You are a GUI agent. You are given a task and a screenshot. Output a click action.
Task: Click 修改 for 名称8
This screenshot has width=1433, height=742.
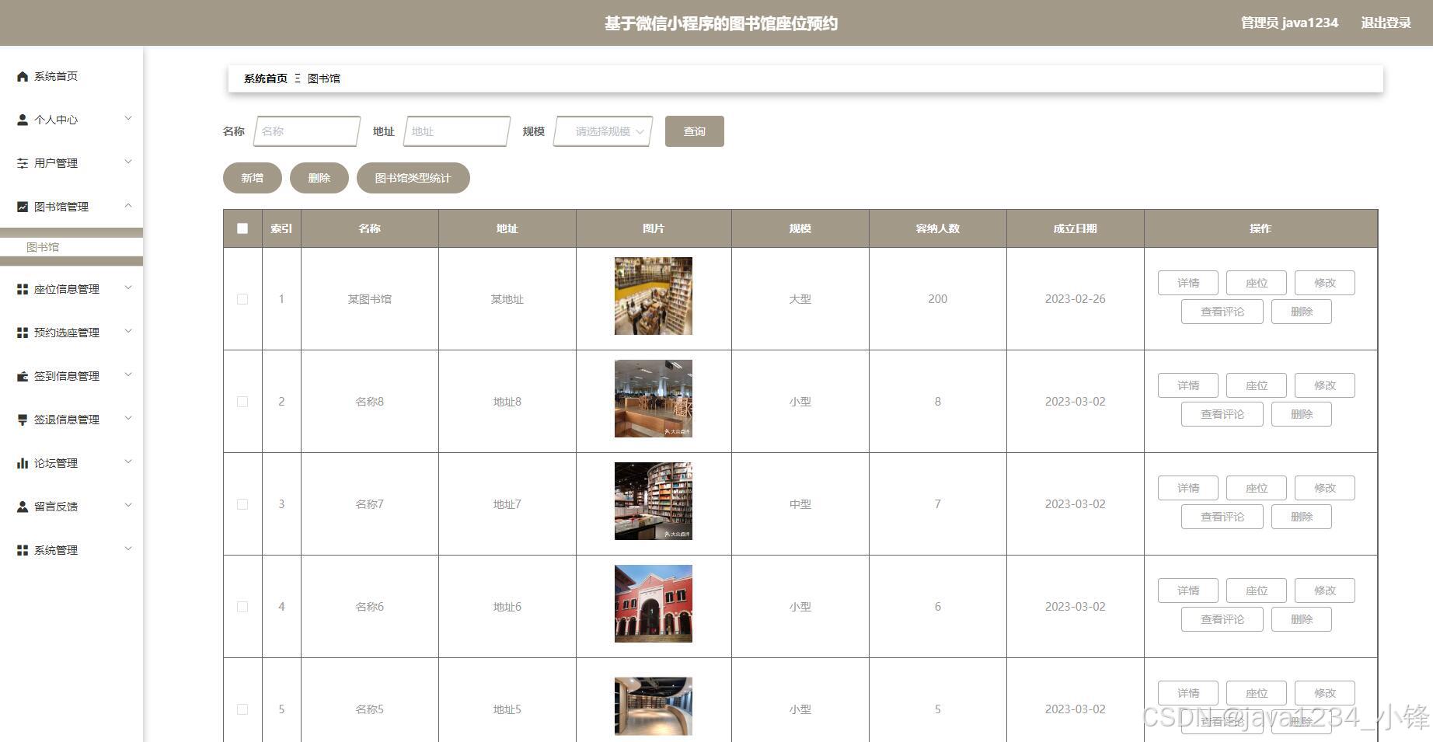pyautogui.click(x=1325, y=385)
